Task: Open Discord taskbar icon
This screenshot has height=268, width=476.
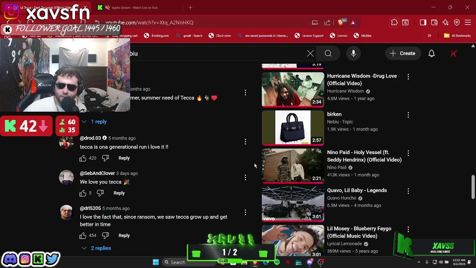Action: click(x=310, y=262)
